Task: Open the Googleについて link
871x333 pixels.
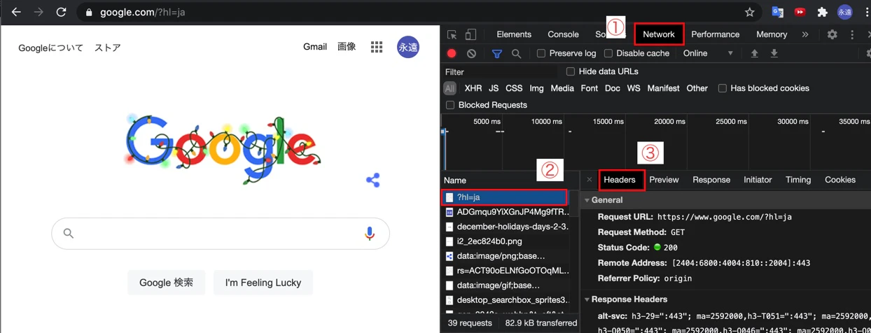Action: click(x=50, y=48)
